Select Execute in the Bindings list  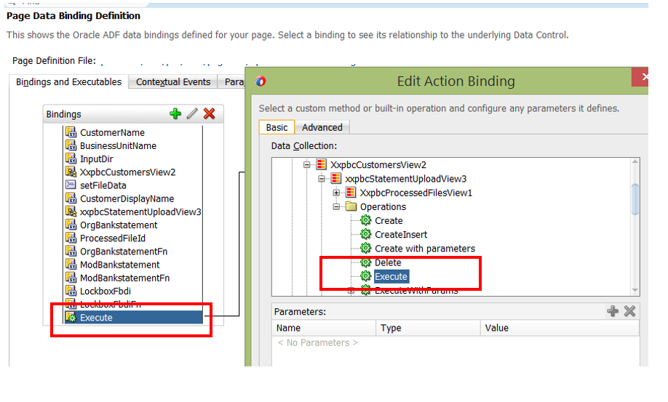[133, 318]
